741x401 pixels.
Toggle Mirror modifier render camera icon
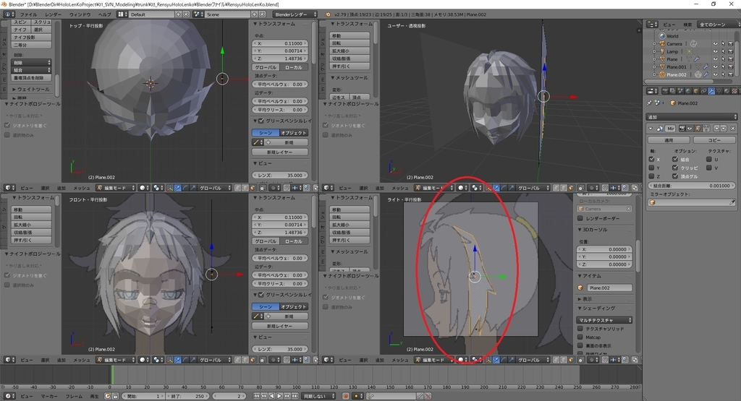point(682,129)
